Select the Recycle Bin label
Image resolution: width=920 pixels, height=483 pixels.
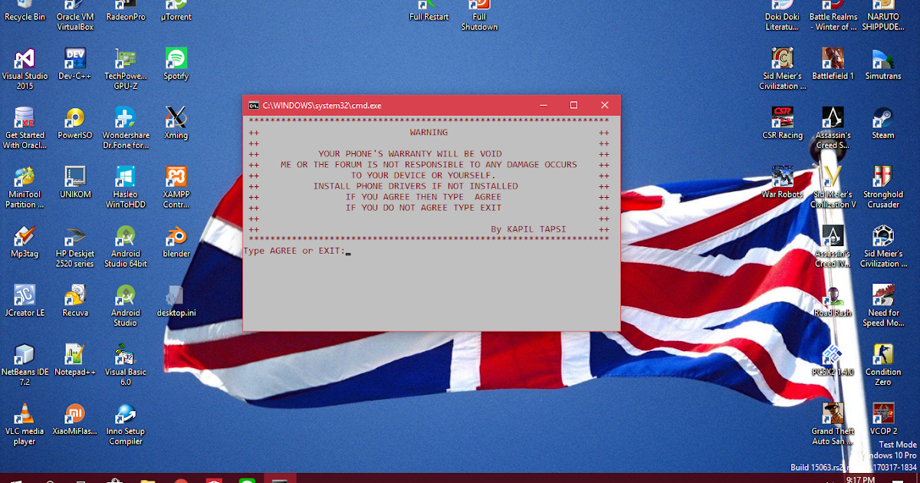[24, 17]
